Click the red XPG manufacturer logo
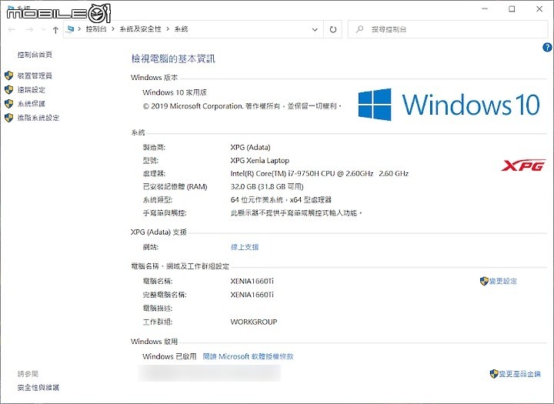Image resolution: width=554 pixels, height=404 pixels. [524, 165]
